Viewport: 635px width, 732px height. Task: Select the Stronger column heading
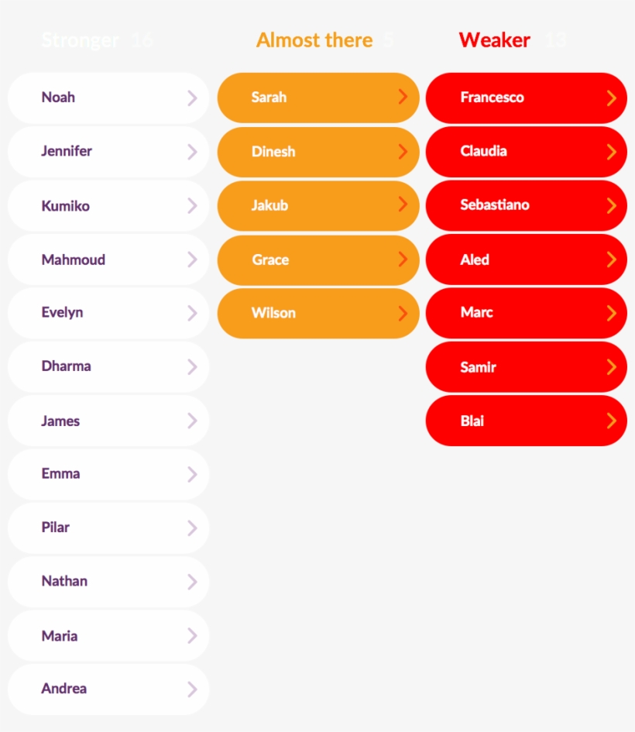81,40
